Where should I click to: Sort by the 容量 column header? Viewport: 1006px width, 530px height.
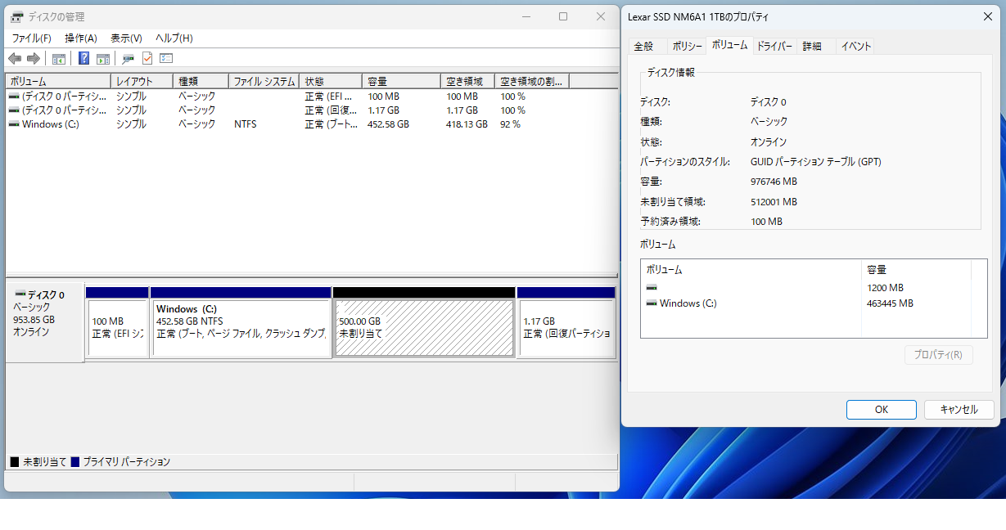click(x=401, y=82)
